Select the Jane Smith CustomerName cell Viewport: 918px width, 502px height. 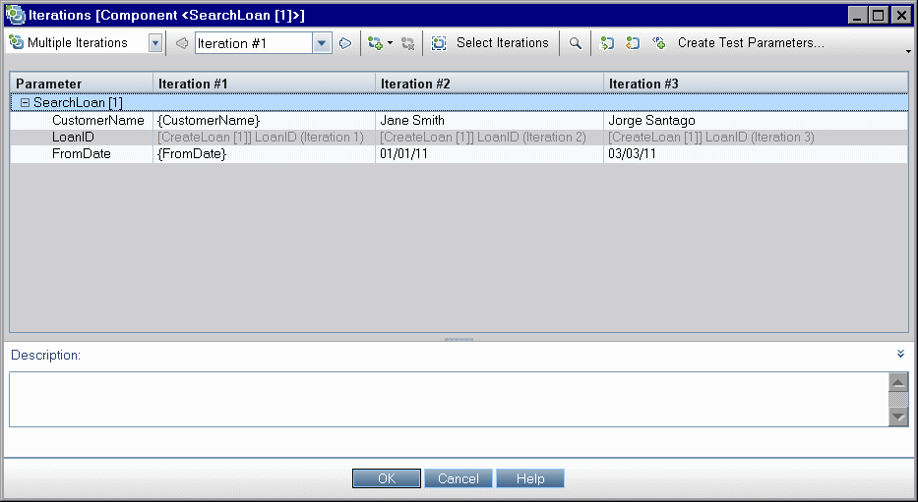tap(489, 121)
